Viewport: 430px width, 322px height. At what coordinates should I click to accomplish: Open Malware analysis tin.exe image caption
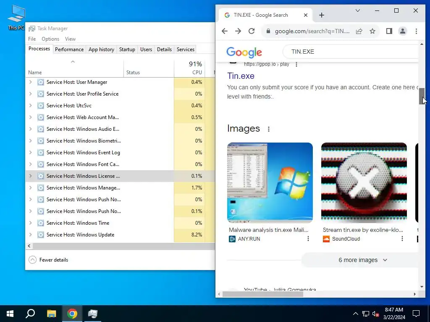click(x=268, y=230)
